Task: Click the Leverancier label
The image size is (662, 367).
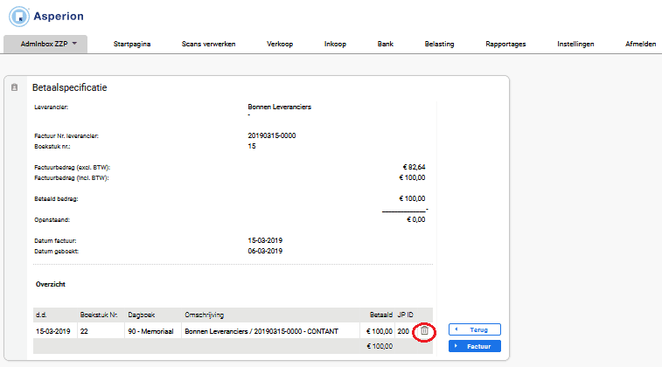Action: (51, 107)
